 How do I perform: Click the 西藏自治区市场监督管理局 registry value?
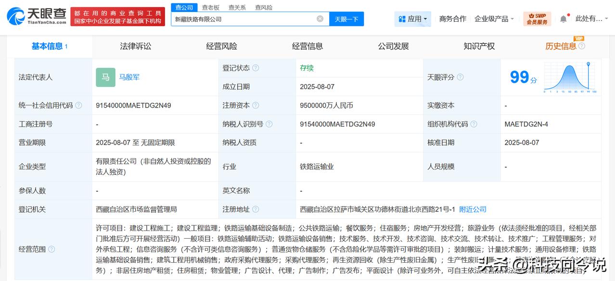click(x=136, y=209)
